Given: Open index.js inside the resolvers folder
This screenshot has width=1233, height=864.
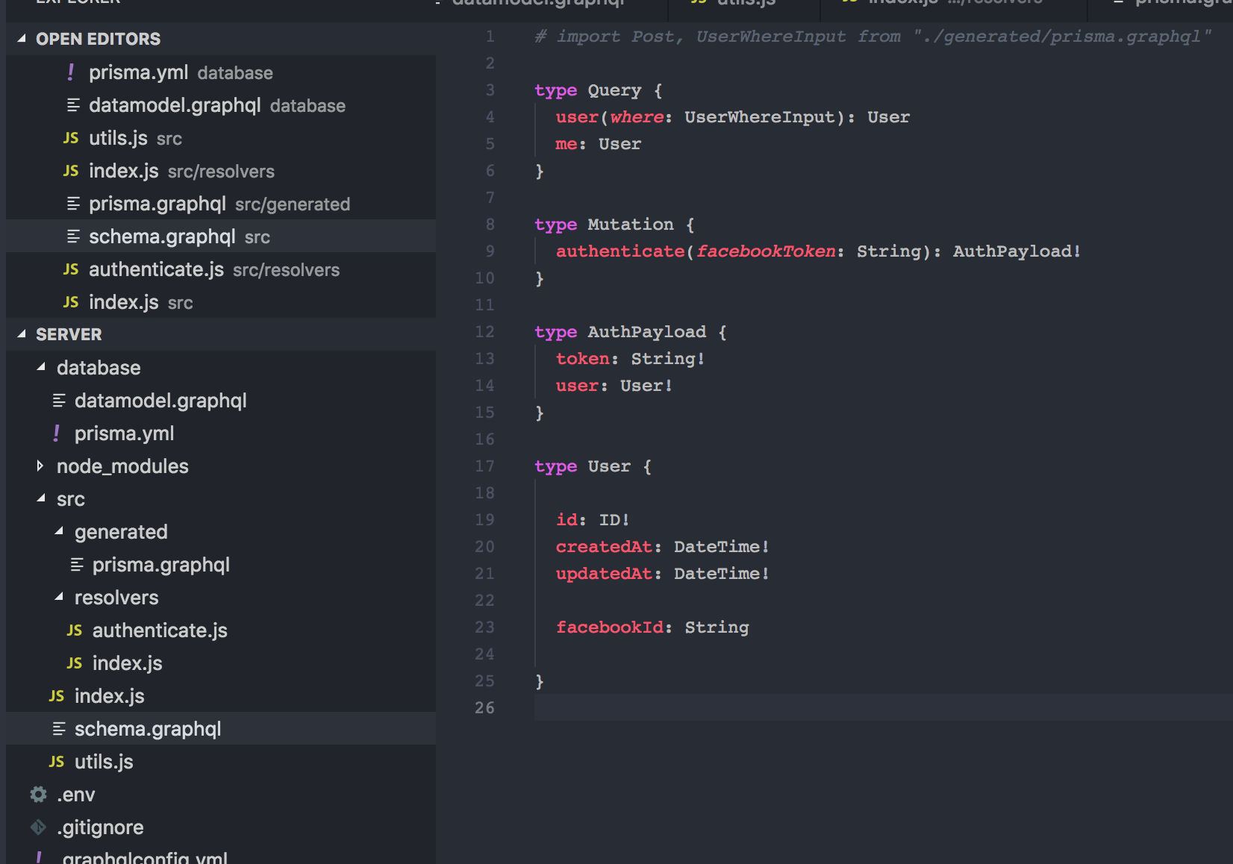Looking at the screenshot, I should (x=221, y=663).
